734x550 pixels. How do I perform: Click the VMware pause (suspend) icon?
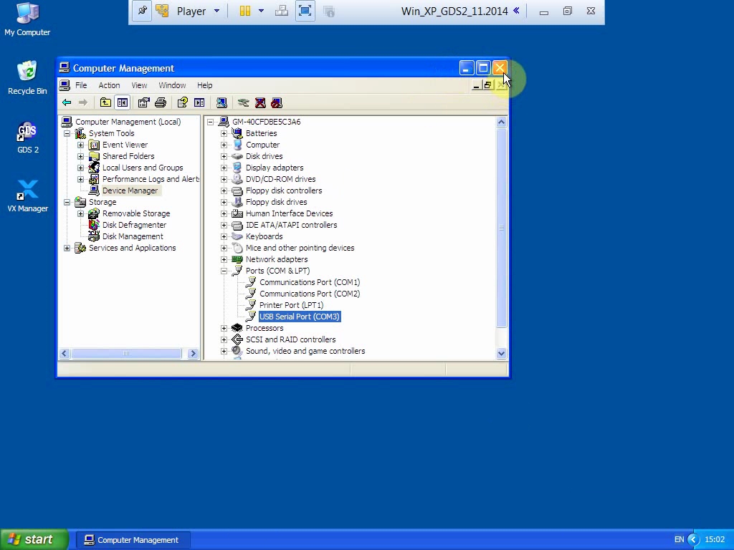click(x=245, y=11)
